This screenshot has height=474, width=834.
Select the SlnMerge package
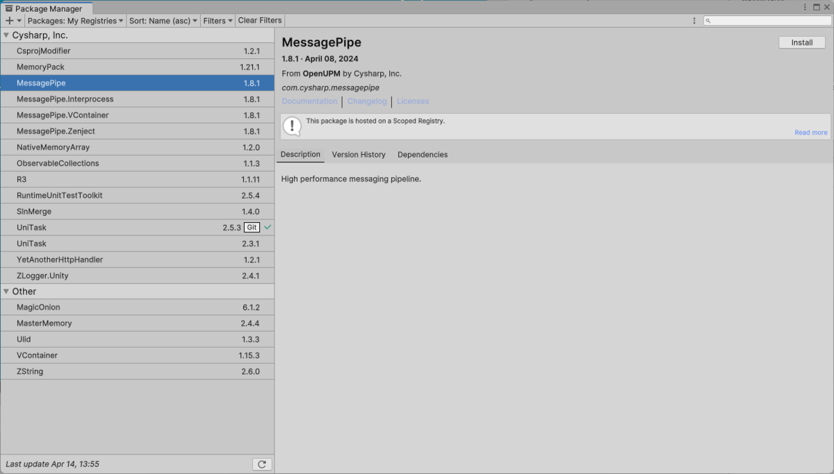click(137, 211)
